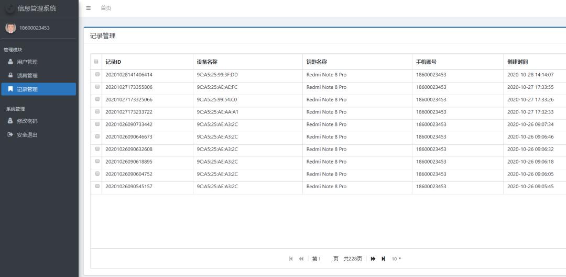566x277 pixels.
Task: Go to the next page arrow
Action: tap(373, 259)
